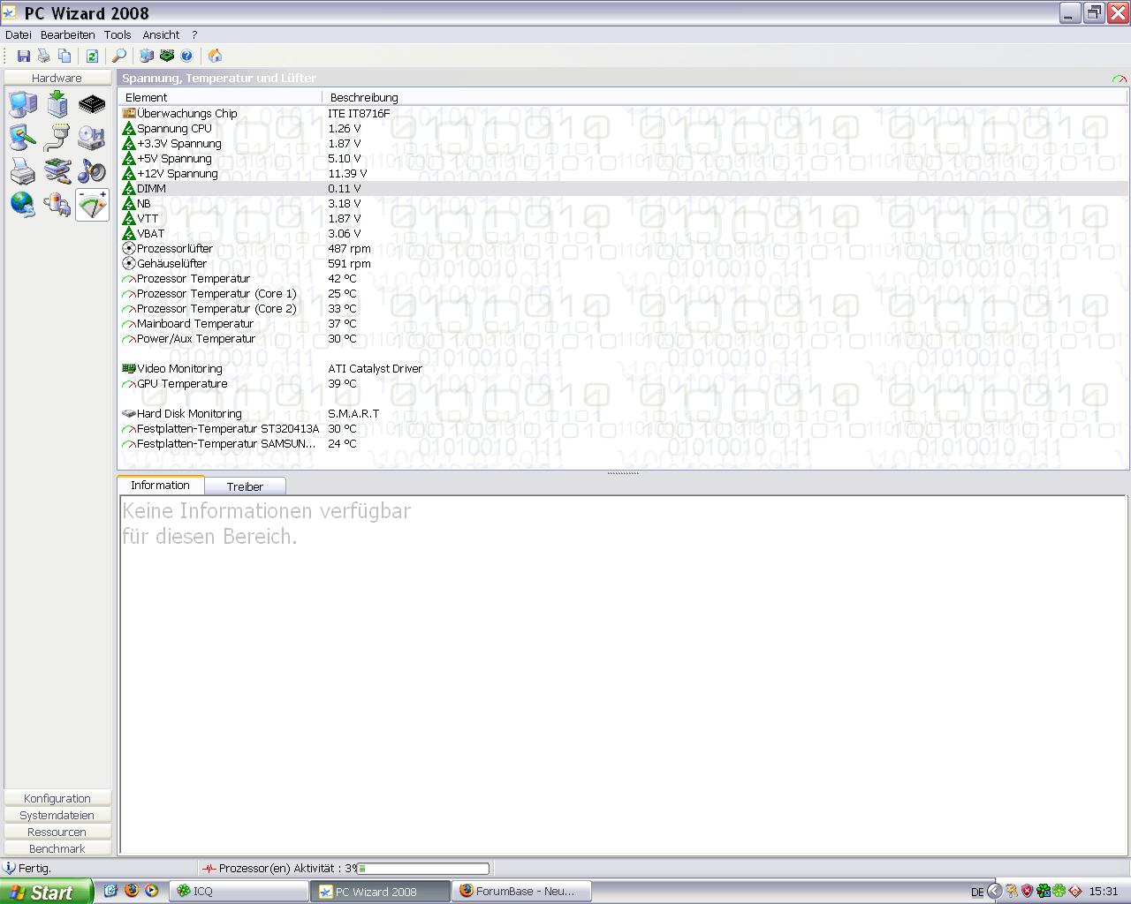This screenshot has height=904, width=1131.
Task: Open the Devices stacked peripherals icon
Action: [57, 170]
